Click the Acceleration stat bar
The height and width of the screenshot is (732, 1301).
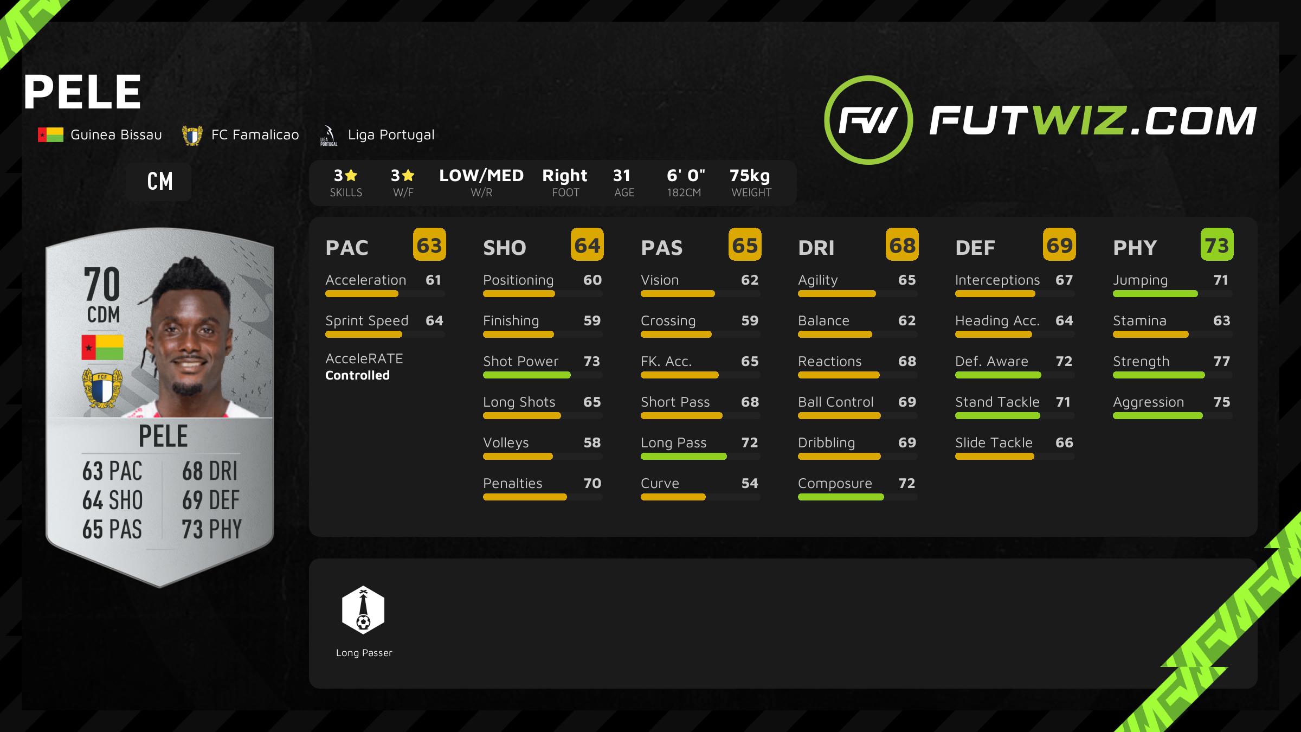coord(385,294)
